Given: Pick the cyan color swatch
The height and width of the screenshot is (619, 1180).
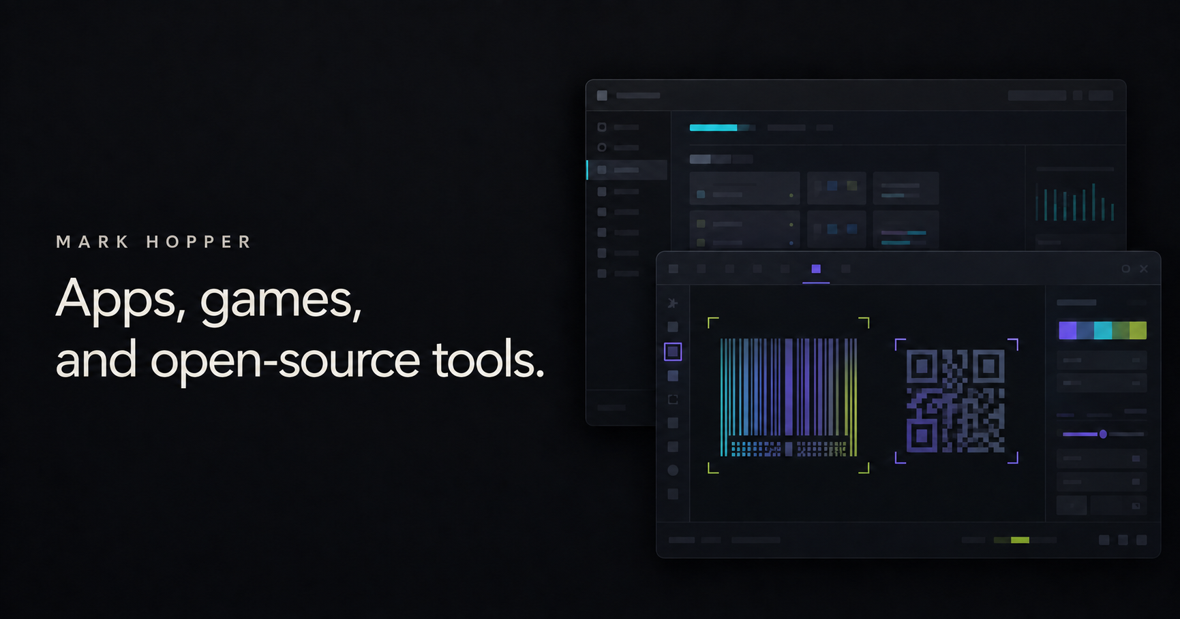Looking at the screenshot, I should [1103, 330].
